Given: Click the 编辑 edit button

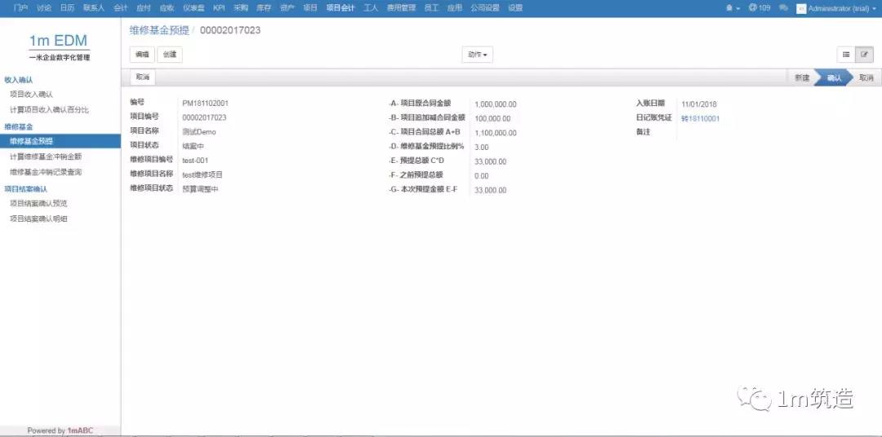Looking at the screenshot, I should click(142, 55).
